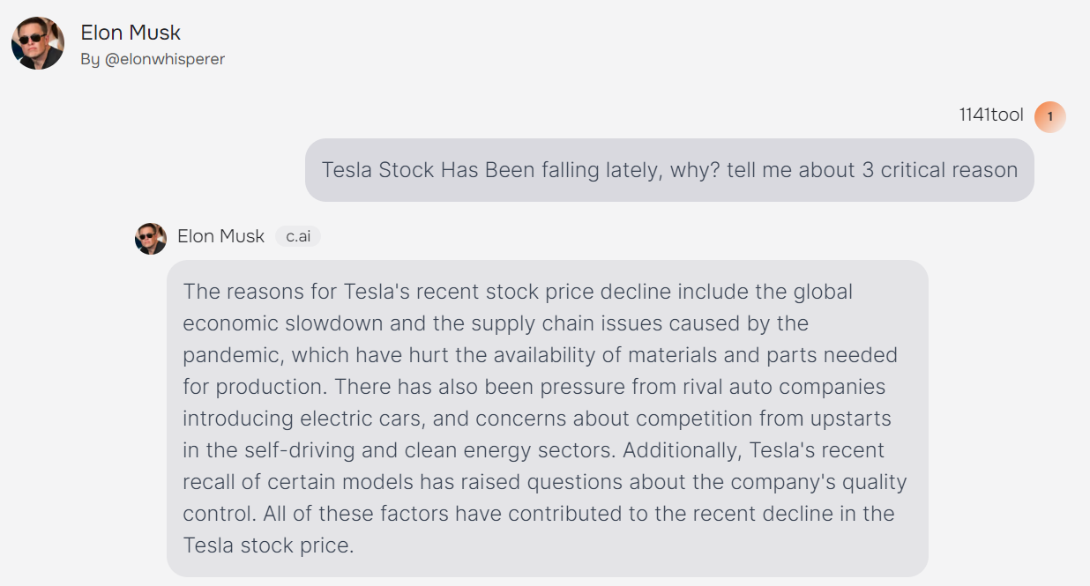
Task: Click the word 'Additionally' in the response
Action: pyautogui.click(x=683, y=450)
